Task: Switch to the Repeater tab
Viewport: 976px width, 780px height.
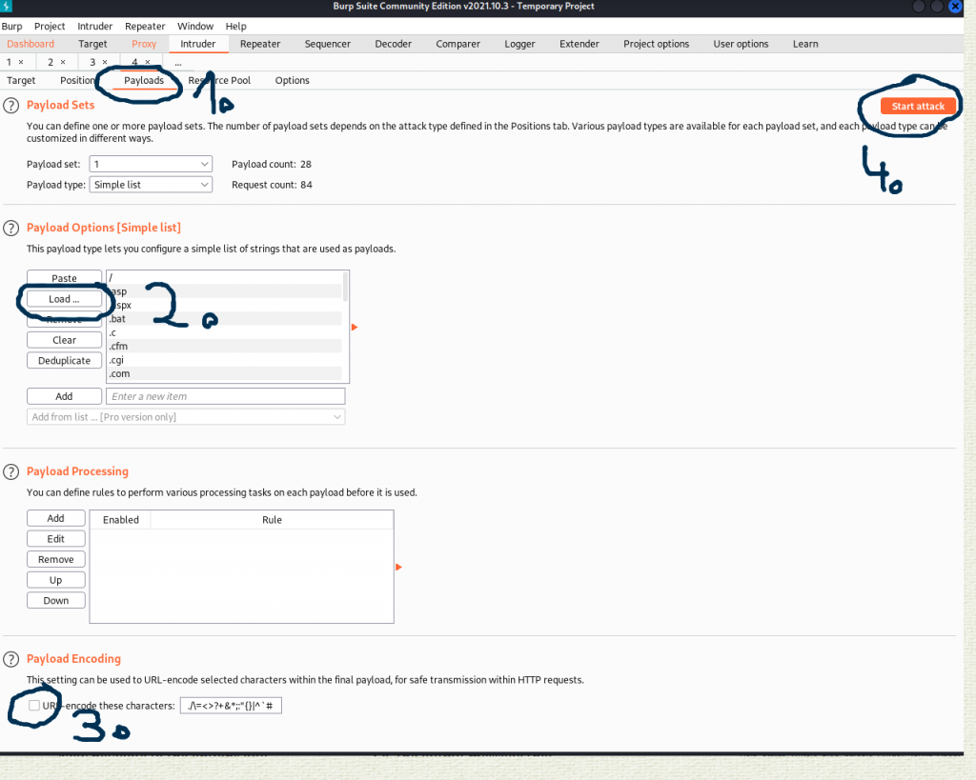Action: click(260, 44)
